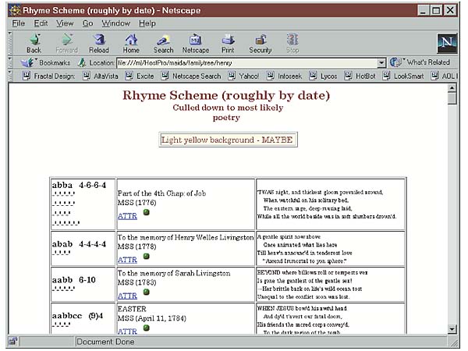Open What's Related icon
This screenshot has height=351, width=468.
tap(395, 62)
